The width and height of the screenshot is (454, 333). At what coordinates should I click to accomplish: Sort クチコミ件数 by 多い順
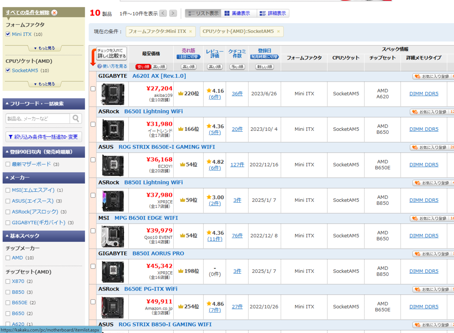point(237,67)
